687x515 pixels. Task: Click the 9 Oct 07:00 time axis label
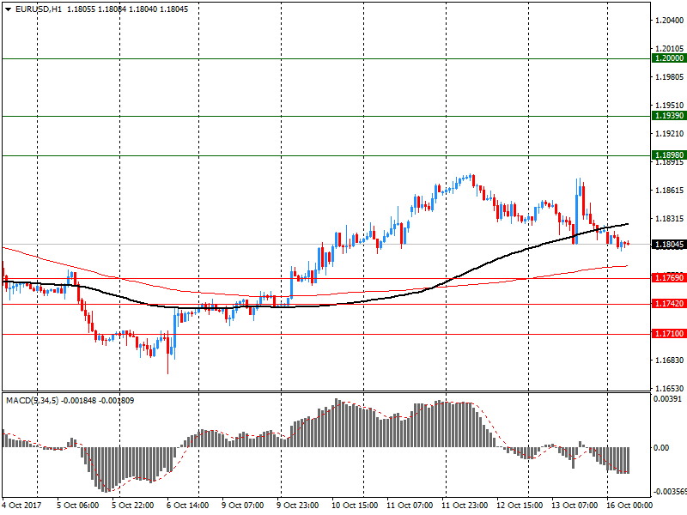pos(242,505)
